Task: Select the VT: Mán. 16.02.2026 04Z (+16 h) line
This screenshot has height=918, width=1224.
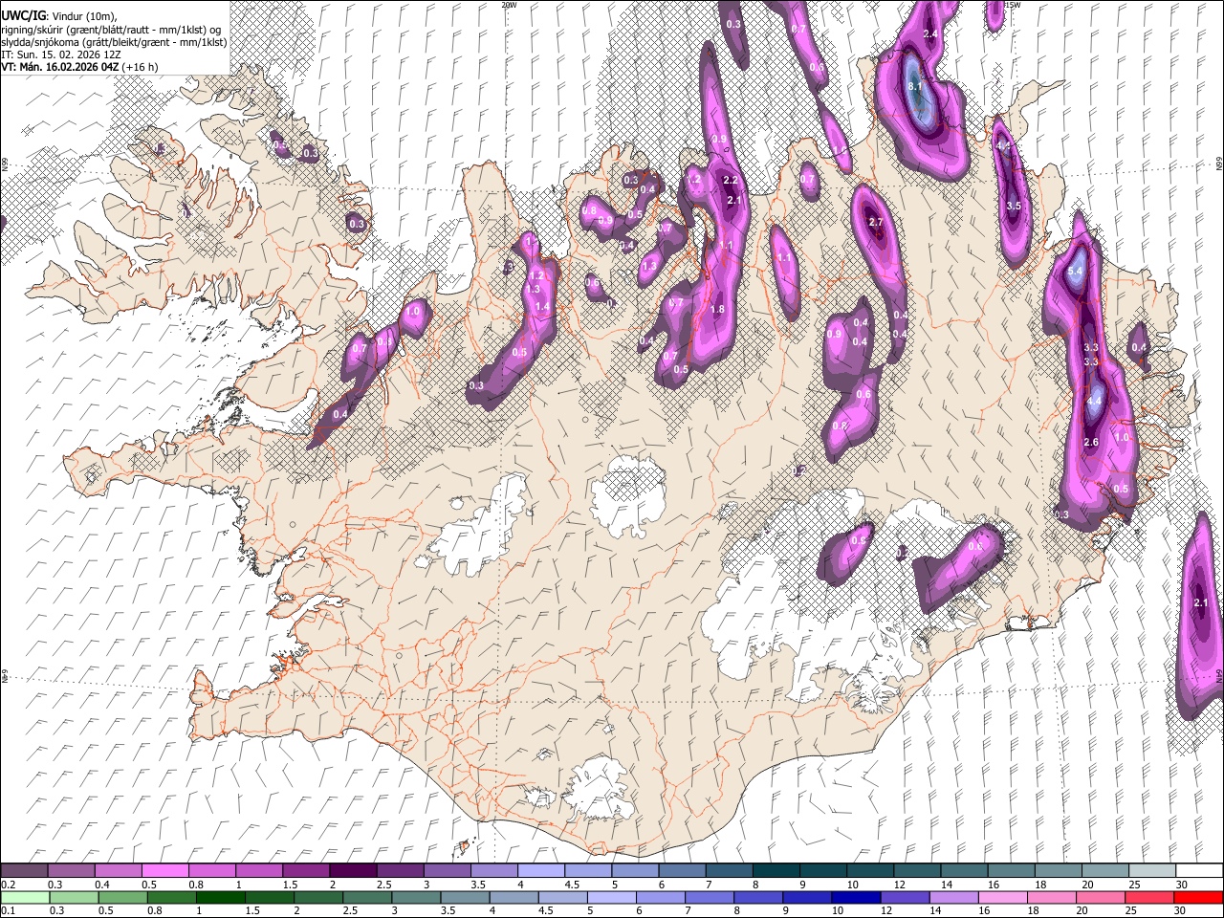Action: [79, 67]
